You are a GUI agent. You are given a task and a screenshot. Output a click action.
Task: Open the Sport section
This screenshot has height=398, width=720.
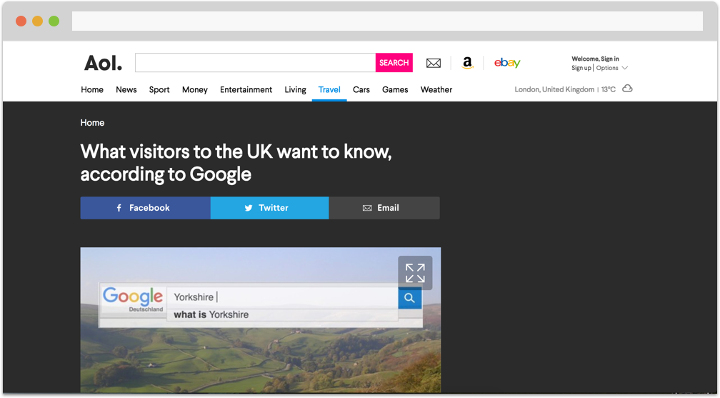click(159, 89)
